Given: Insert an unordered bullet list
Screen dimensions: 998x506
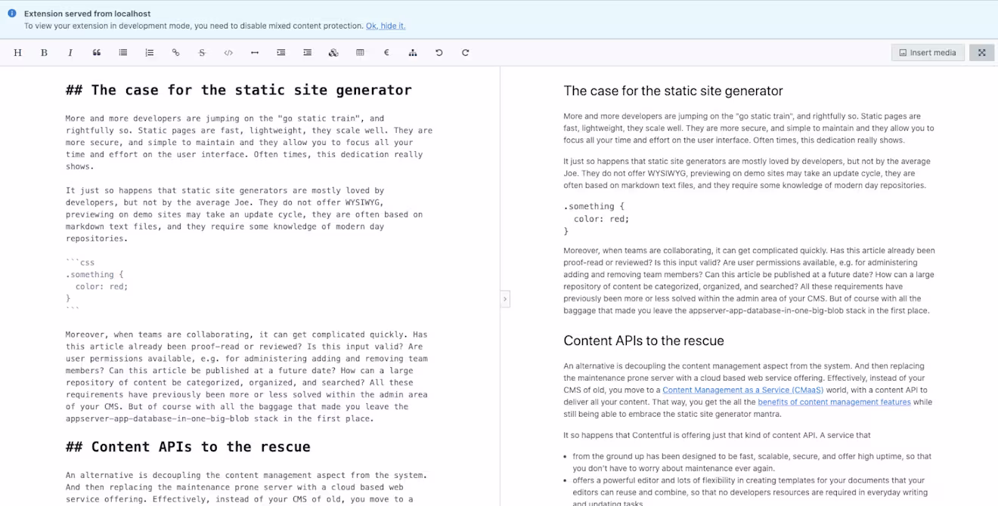Looking at the screenshot, I should (123, 53).
